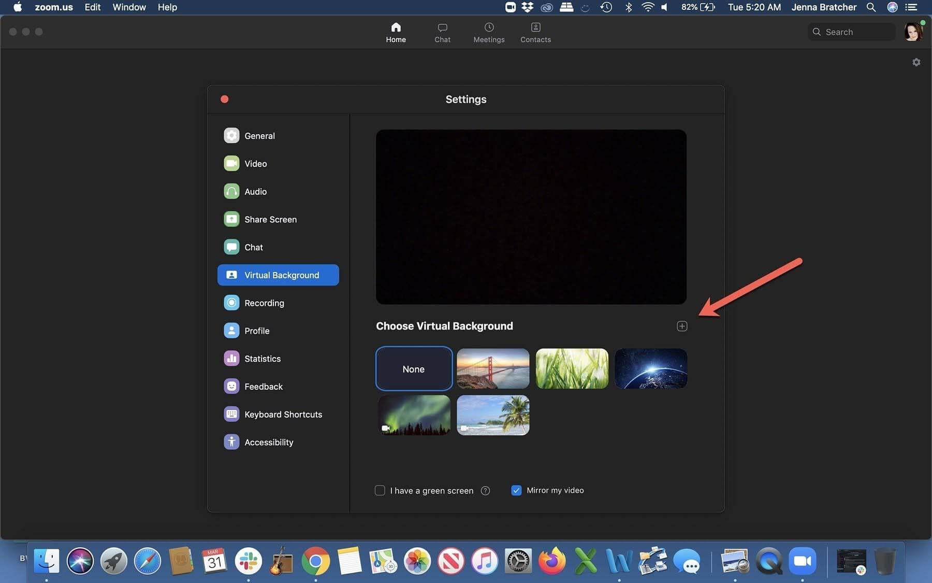Open Help menu
This screenshot has width=932, height=583.
(167, 7)
